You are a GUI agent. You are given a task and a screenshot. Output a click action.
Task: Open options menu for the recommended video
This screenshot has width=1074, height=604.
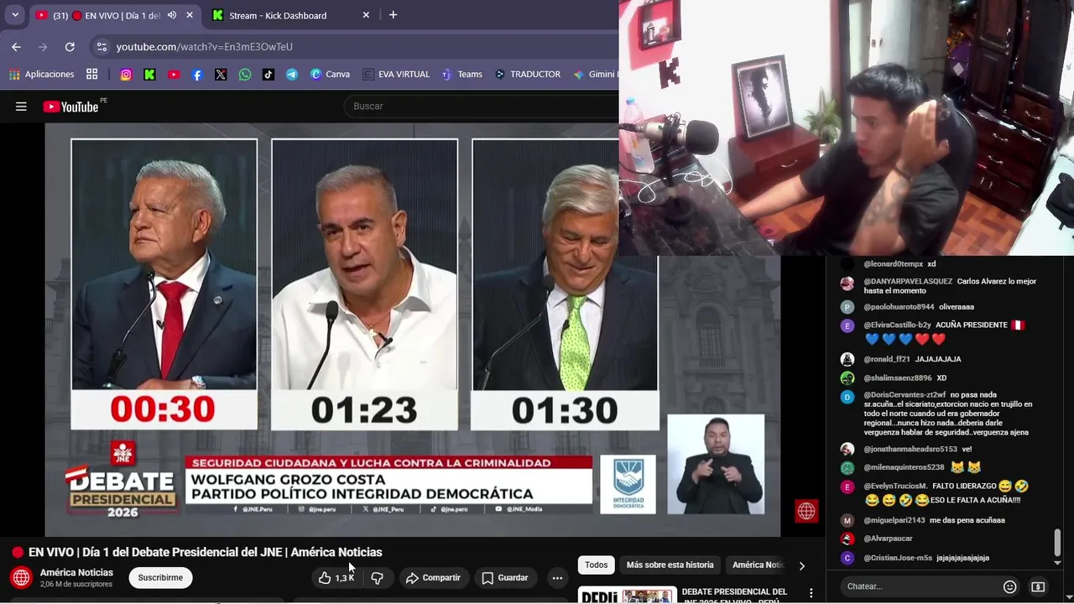[811, 593]
